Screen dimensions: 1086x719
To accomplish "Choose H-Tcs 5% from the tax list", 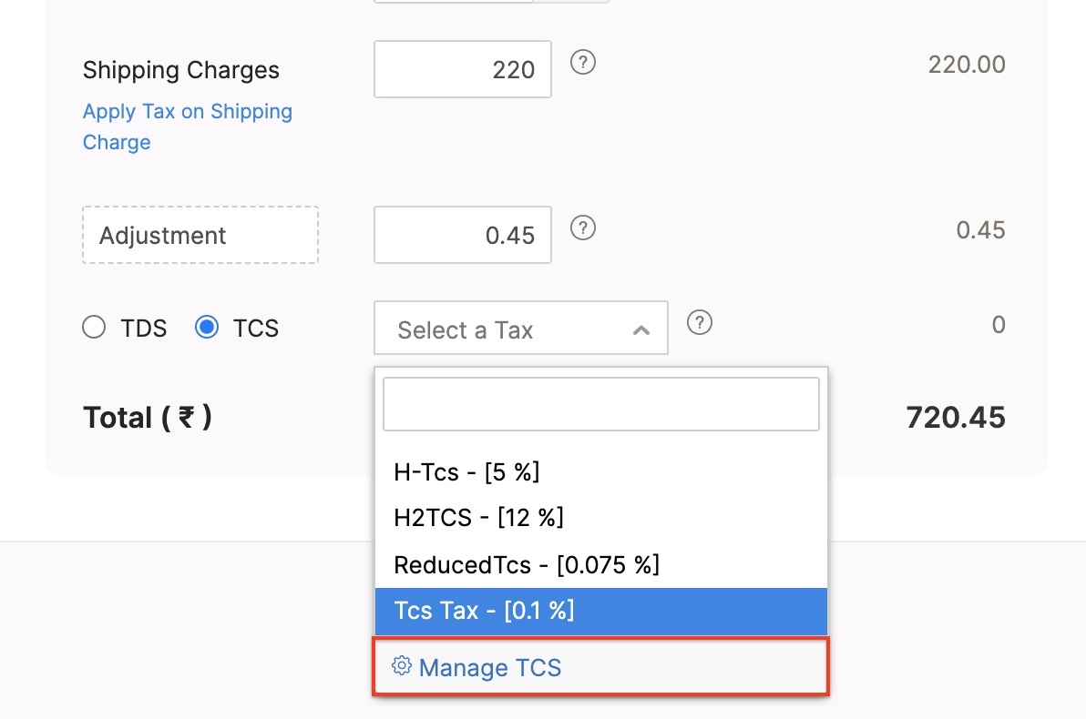I will click(x=466, y=471).
